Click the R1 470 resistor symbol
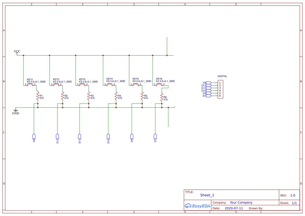Viewport: 305px width, 216px height. (38, 96)
